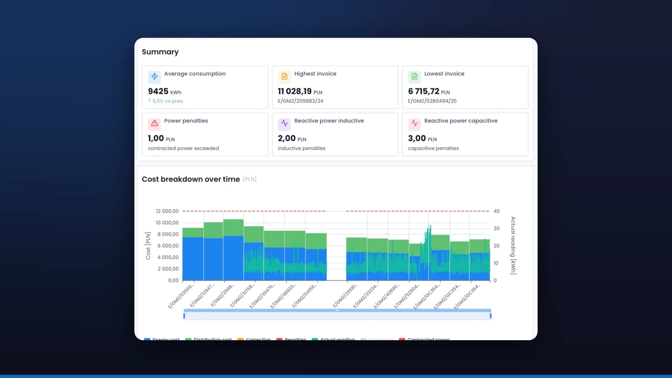Toggle Distribution cost series in legend

point(208,339)
